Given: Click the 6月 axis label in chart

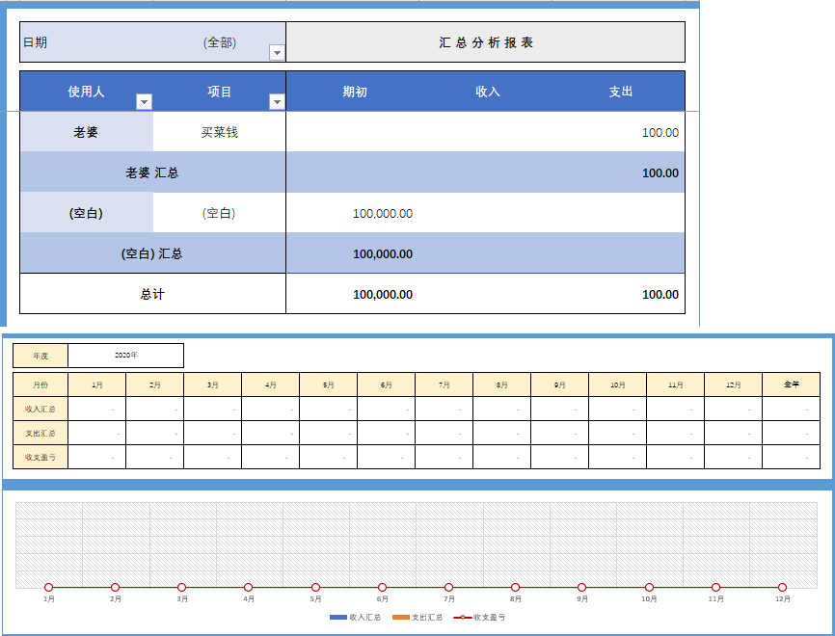Looking at the screenshot, I should click(383, 599).
